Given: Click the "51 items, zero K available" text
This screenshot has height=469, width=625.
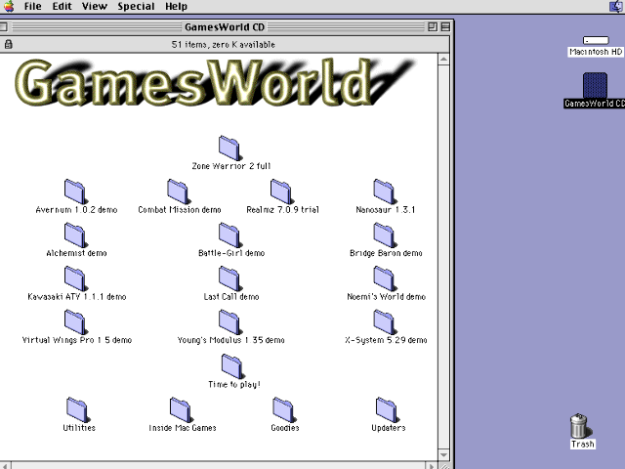Looking at the screenshot, I should coord(224,45).
